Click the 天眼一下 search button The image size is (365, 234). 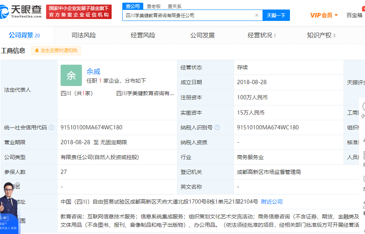(276, 15)
